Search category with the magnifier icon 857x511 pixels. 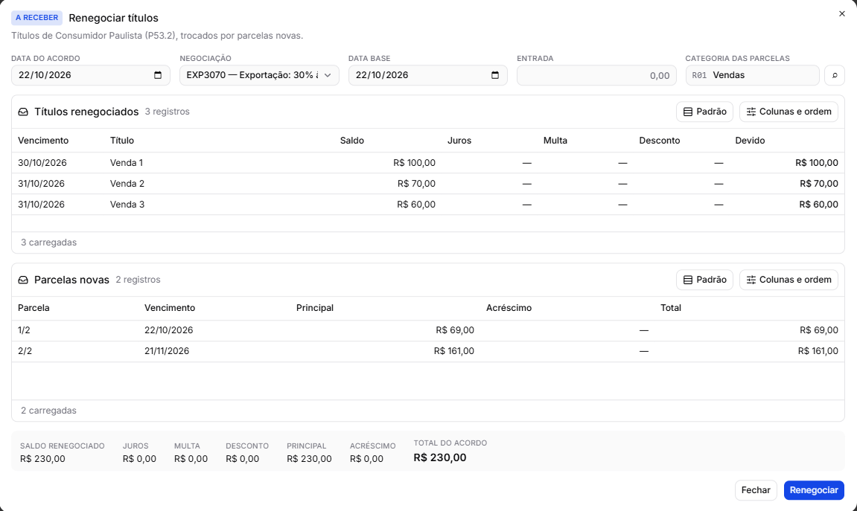(834, 75)
